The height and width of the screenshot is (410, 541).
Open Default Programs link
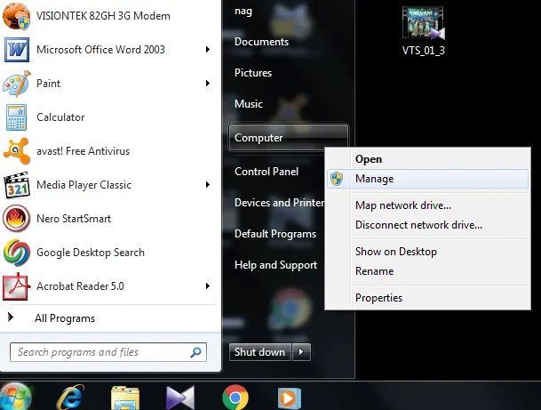tap(275, 234)
